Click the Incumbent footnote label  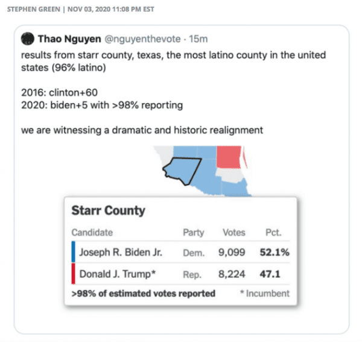point(266,294)
